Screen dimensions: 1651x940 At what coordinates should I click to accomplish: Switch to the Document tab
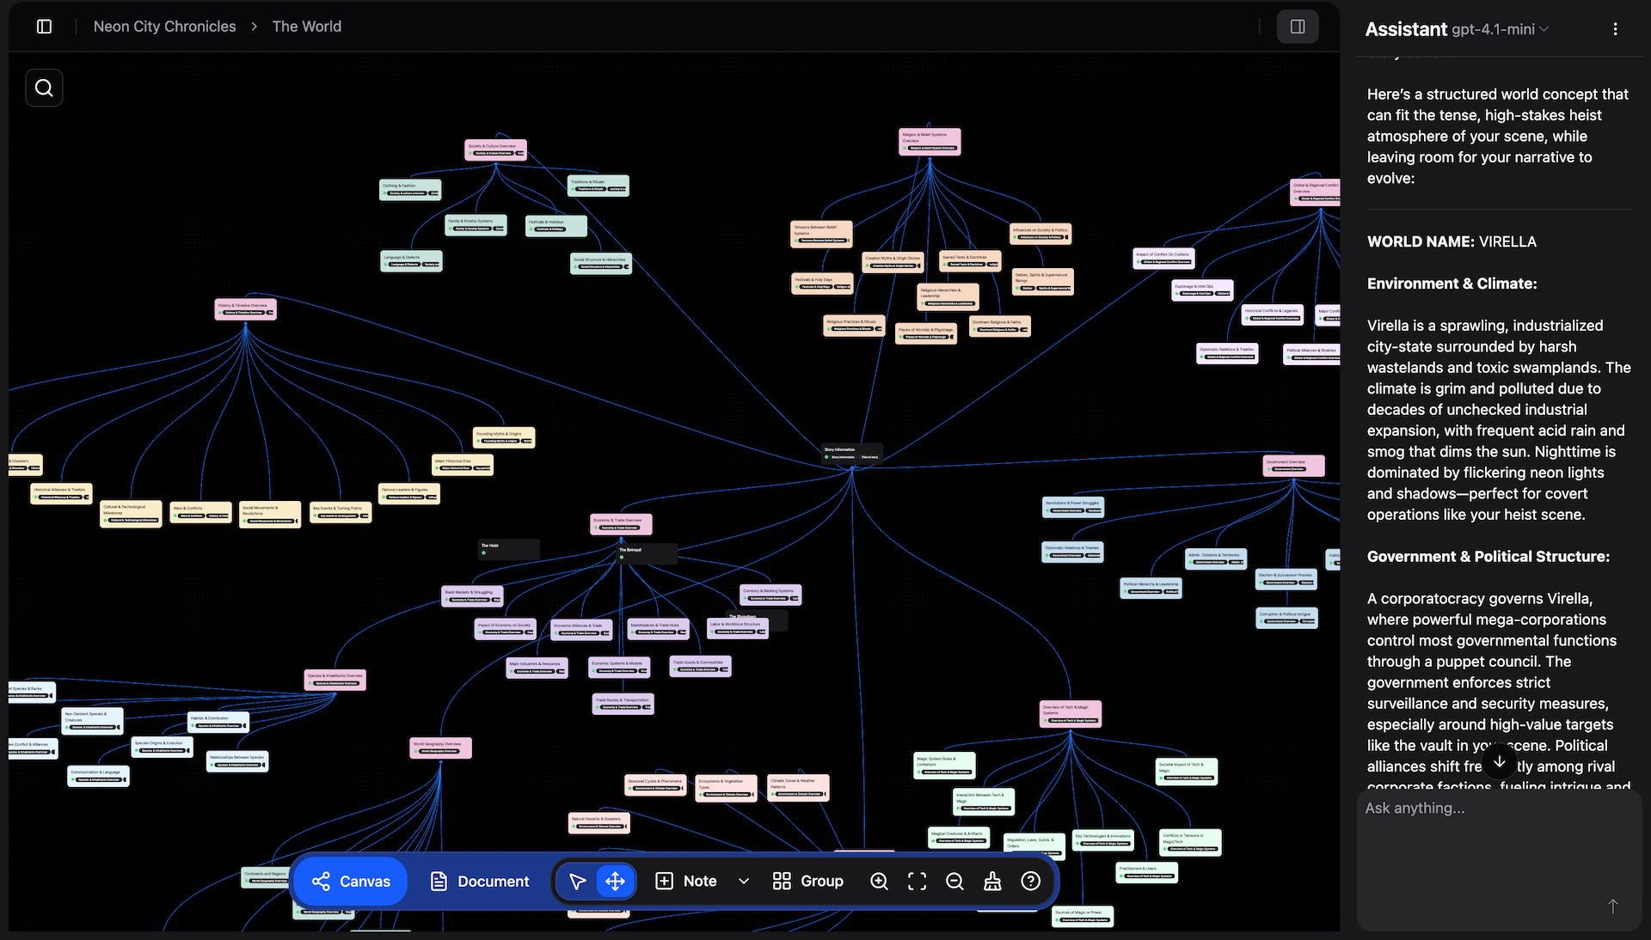pyautogui.click(x=479, y=881)
